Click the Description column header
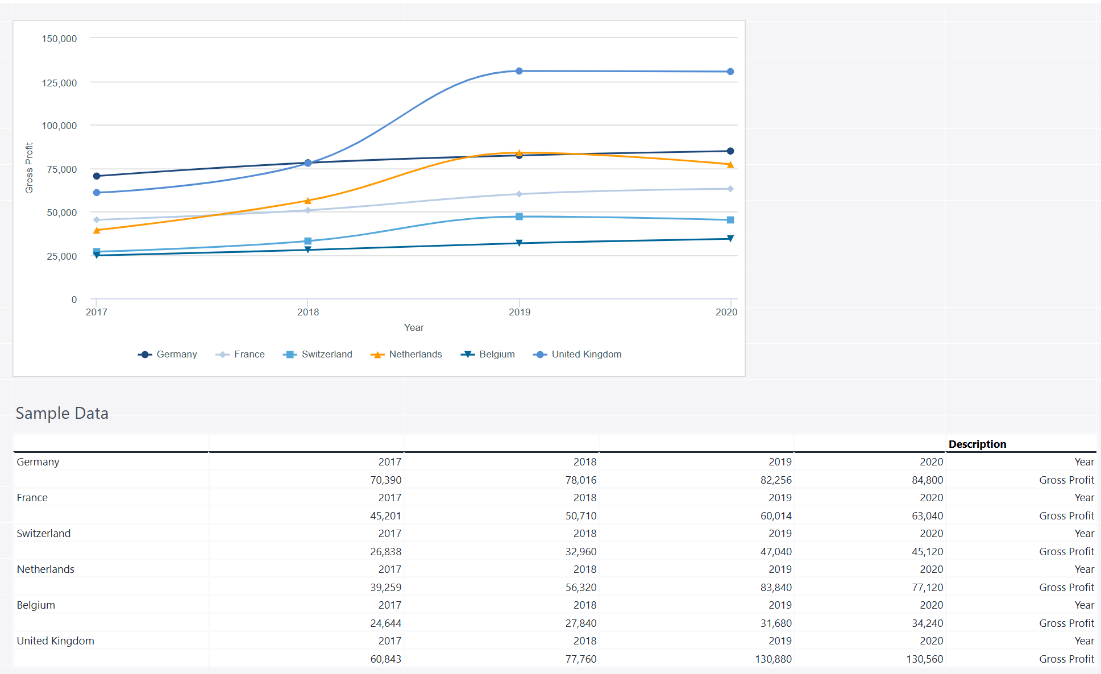 [x=977, y=444]
